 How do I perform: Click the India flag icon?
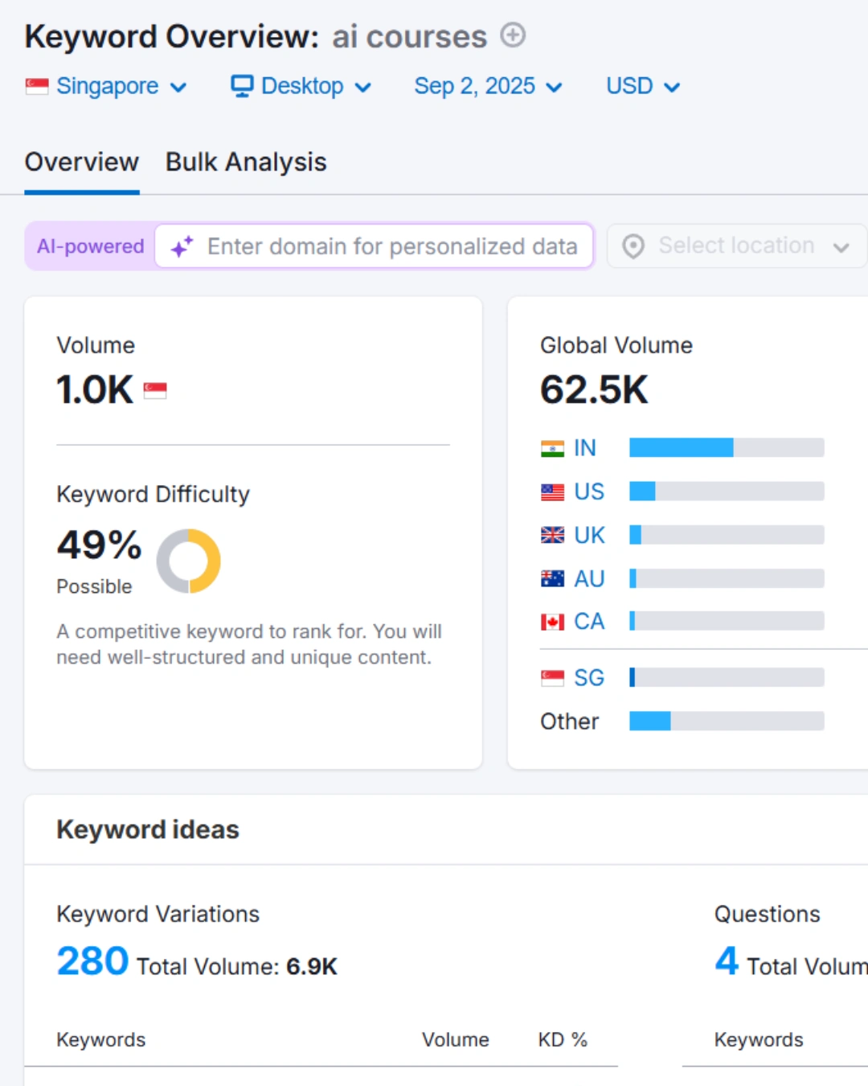tap(552, 448)
